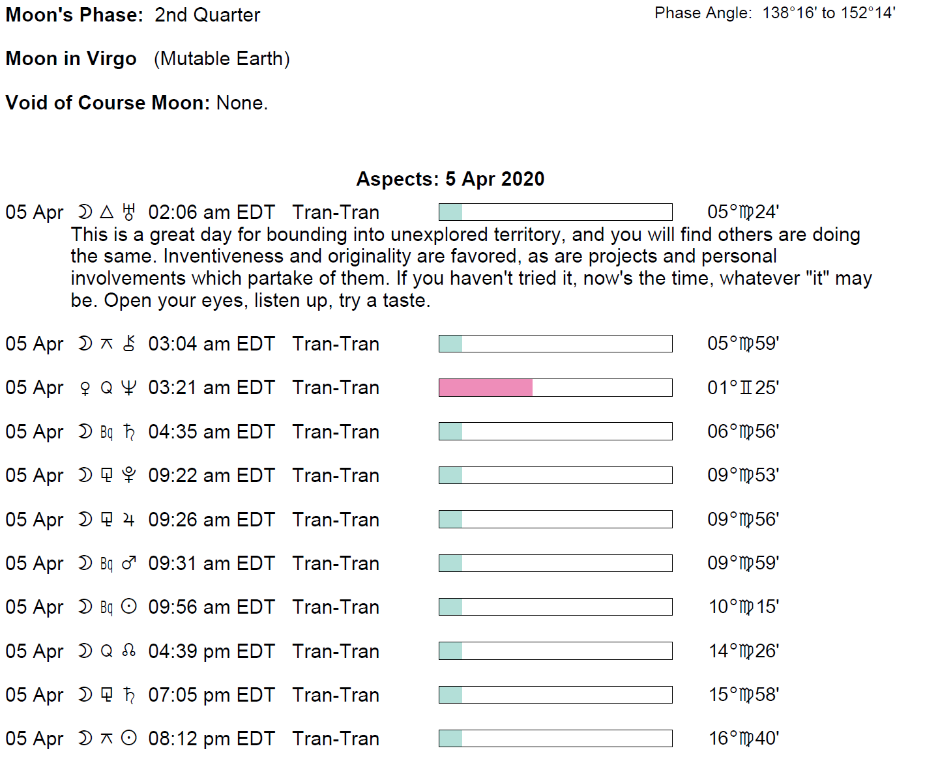Click the Saturn glyph in the 07:05 pm row
This screenshot has height=757, width=925.
click(129, 695)
